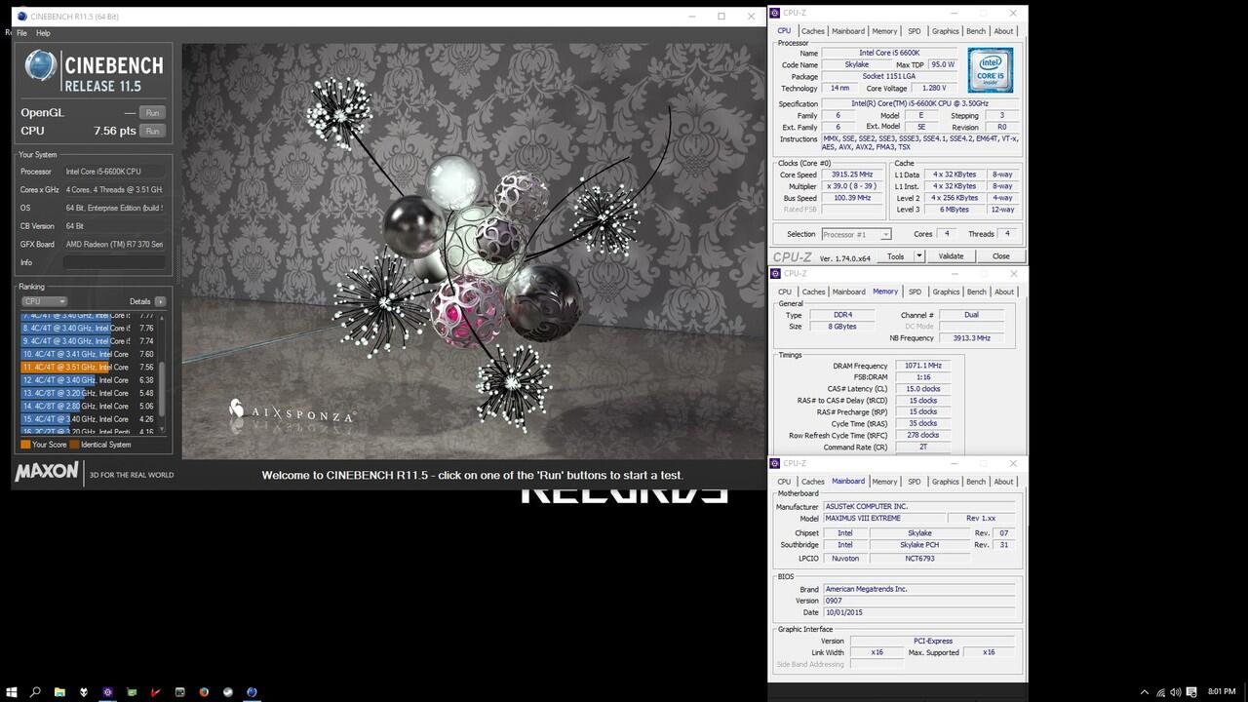Select ranking row 15 scoring 4.26
Screen dimensions: 1248x702
pyautogui.click(x=89, y=419)
